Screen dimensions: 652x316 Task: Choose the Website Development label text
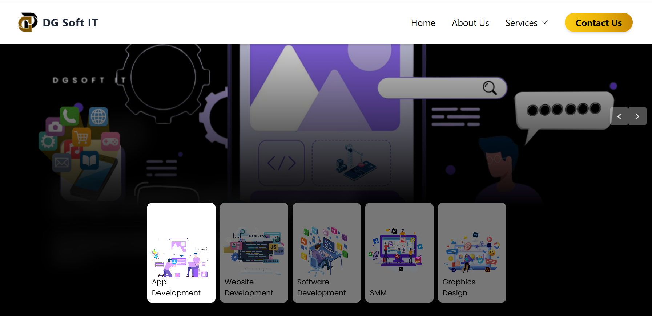tap(249, 287)
